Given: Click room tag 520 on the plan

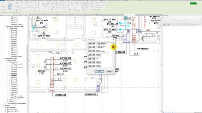Looking at the screenshot, I should (33, 67).
